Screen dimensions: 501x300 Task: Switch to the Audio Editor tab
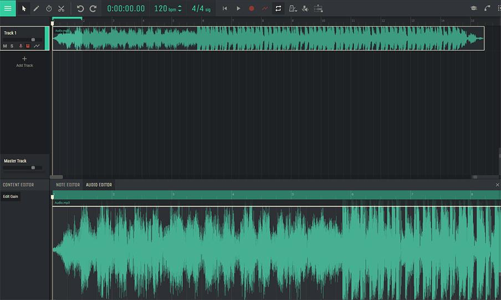(99, 185)
